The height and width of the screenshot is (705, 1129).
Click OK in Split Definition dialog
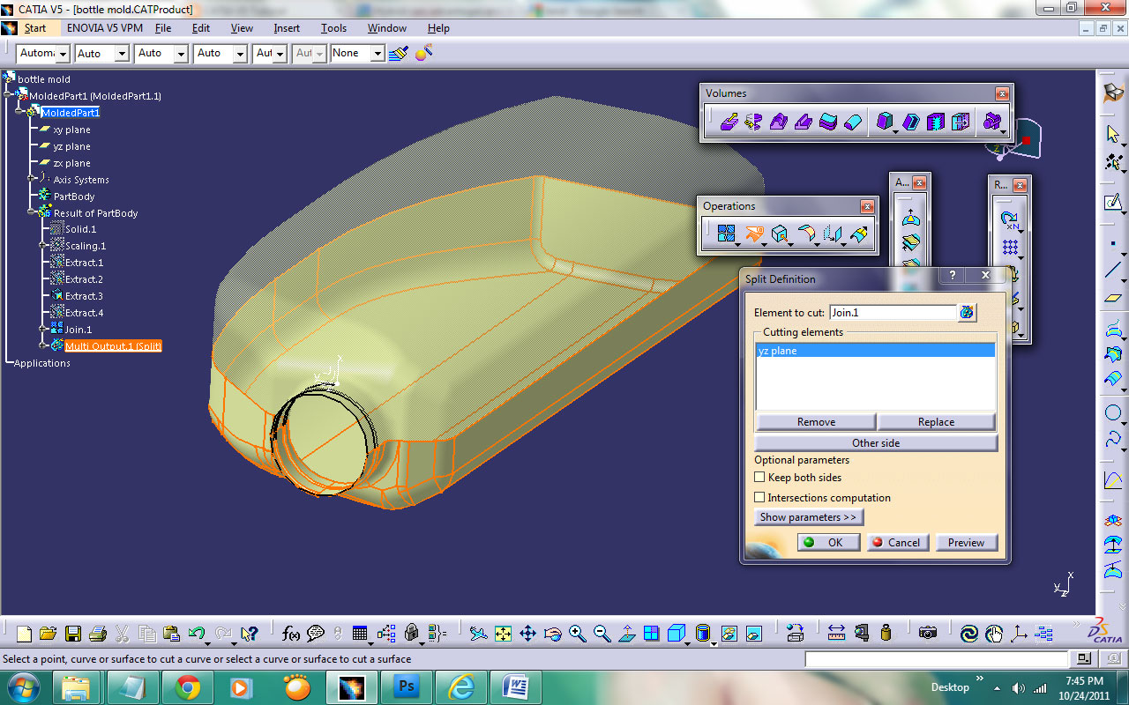pyautogui.click(x=828, y=542)
